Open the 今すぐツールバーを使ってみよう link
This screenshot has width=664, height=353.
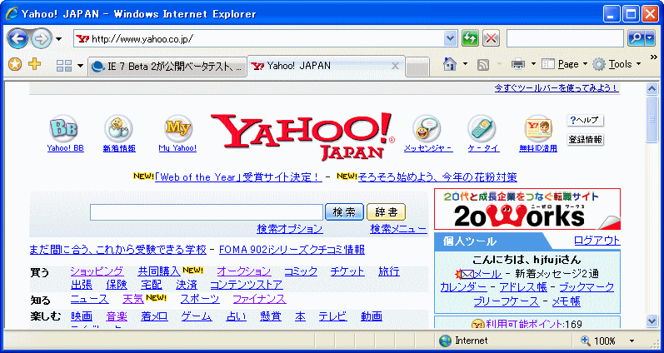pyautogui.click(x=557, y=88)
